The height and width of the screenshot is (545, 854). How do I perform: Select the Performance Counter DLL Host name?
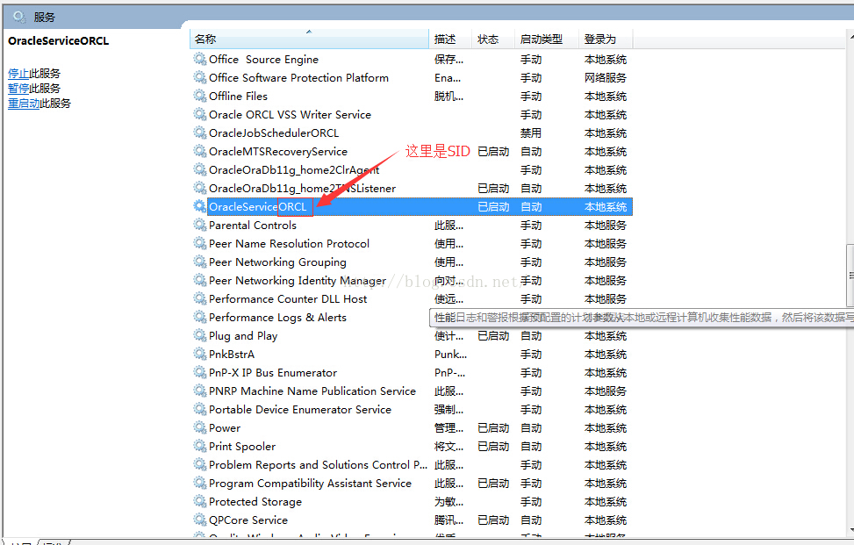(x=288, y=299)
